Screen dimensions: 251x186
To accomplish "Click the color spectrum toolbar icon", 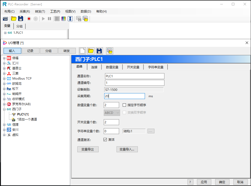I will tap(63, 18).
